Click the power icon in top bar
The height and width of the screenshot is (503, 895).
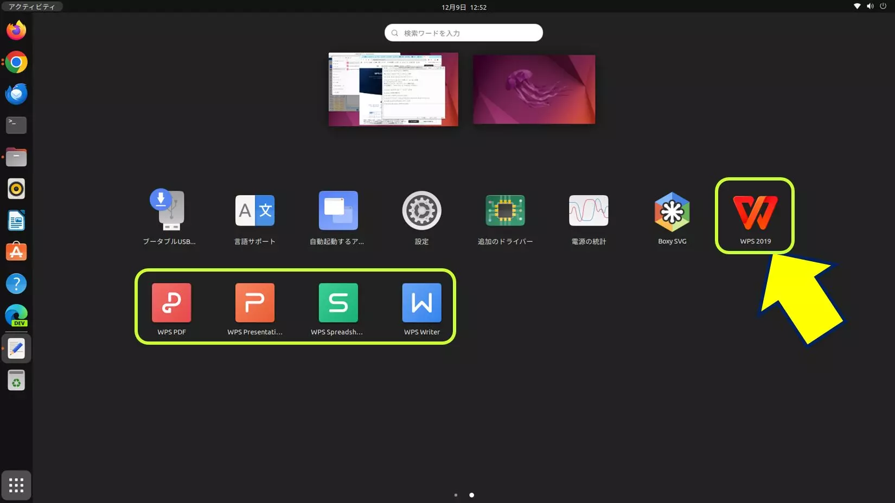[x=883, y=7]
